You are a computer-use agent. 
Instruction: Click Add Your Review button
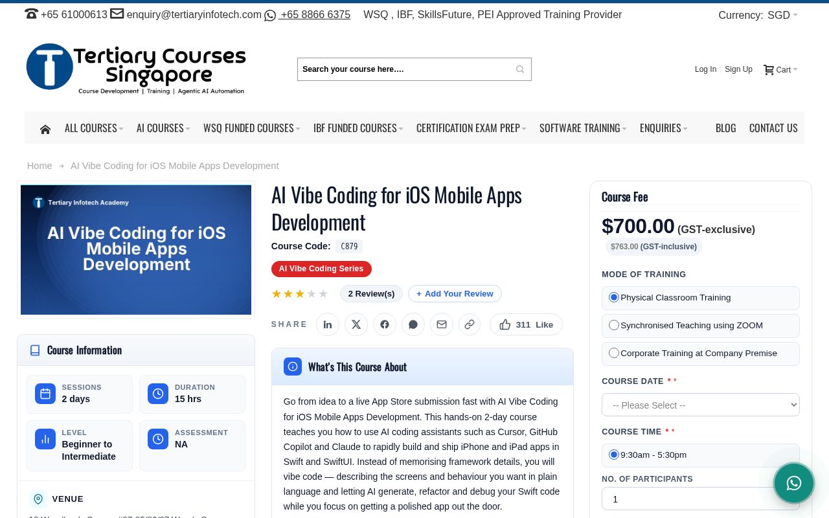coord(455,293)
